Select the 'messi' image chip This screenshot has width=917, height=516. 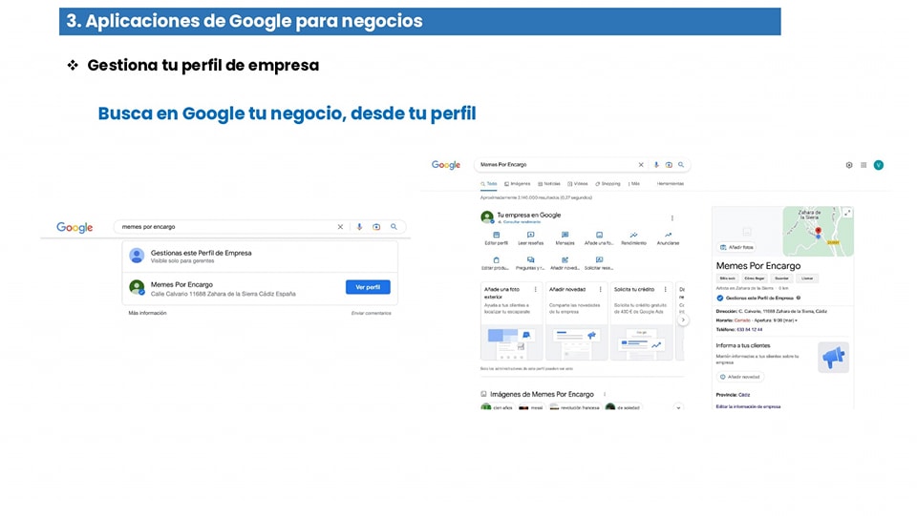(531, 407)
